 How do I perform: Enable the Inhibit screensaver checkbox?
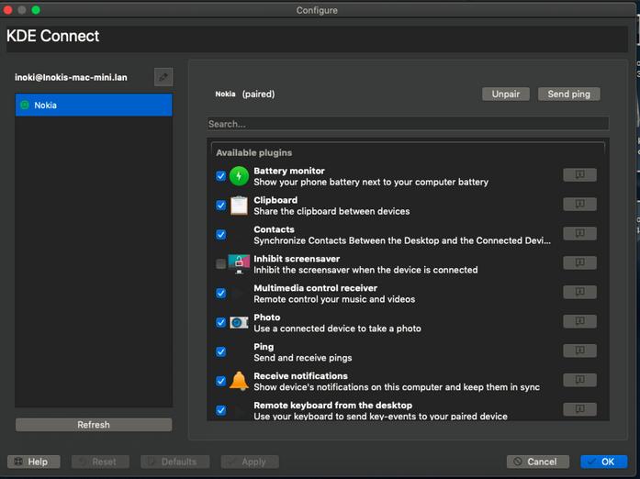tap(220, 264)
